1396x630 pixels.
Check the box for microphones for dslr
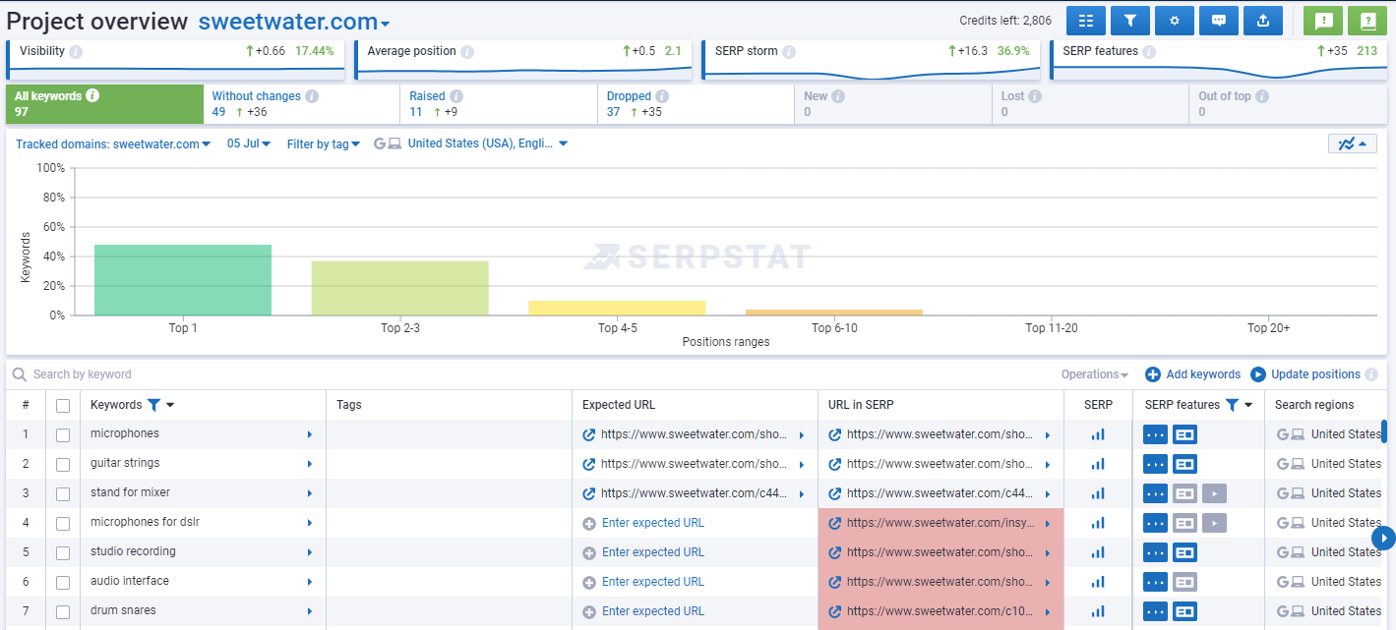coord(63,523)
